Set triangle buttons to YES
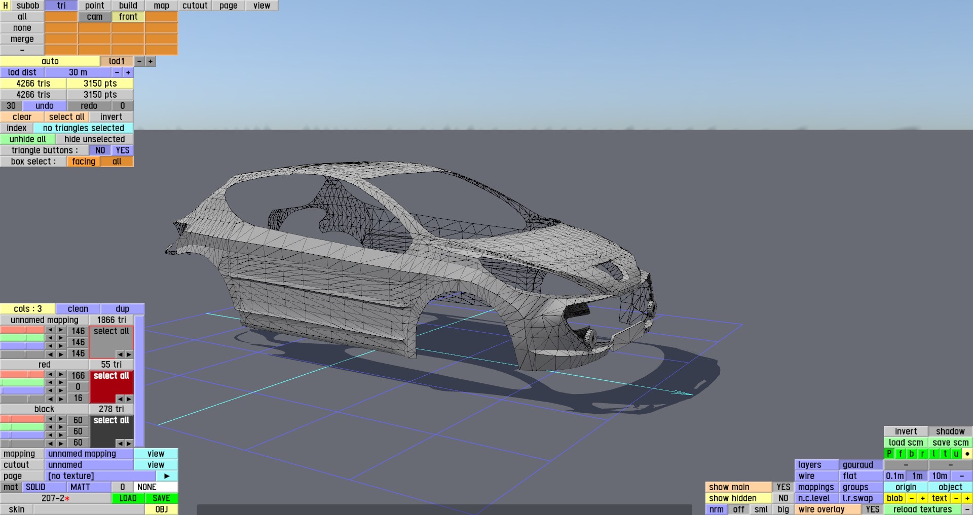This screenshot has width=973, height=515. [123, 150]
